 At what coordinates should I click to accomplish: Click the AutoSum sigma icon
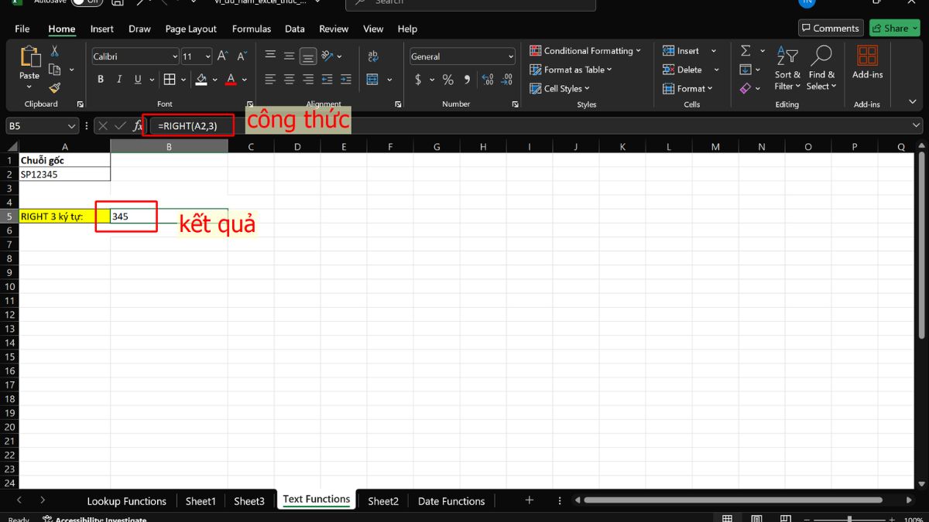(x=746, y=51)
